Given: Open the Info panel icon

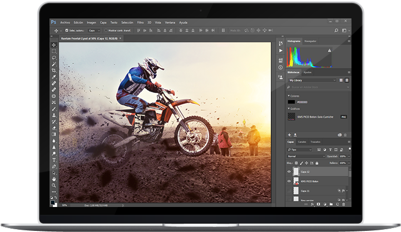Looking at the screenshot, I should 280,67.
